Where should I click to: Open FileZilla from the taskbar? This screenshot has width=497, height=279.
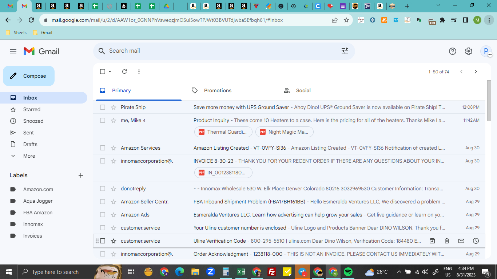pyautogui.click(x=271, y=272)
